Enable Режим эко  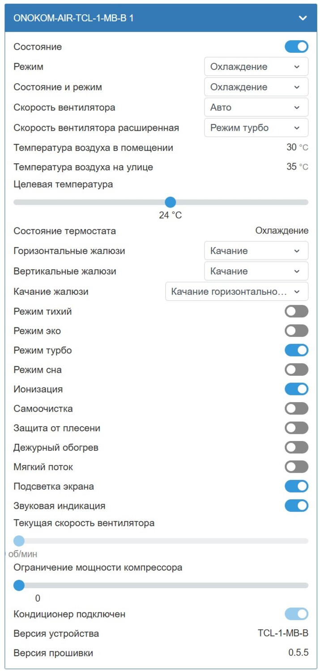tap(296, 331)
